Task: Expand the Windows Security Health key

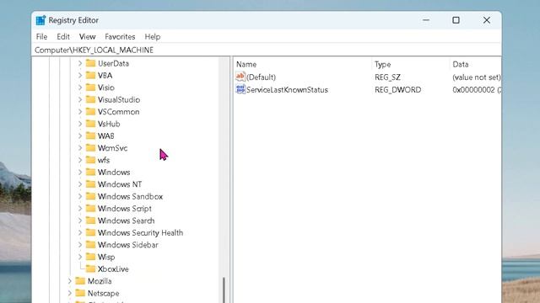Action: [x=80, y=232]
